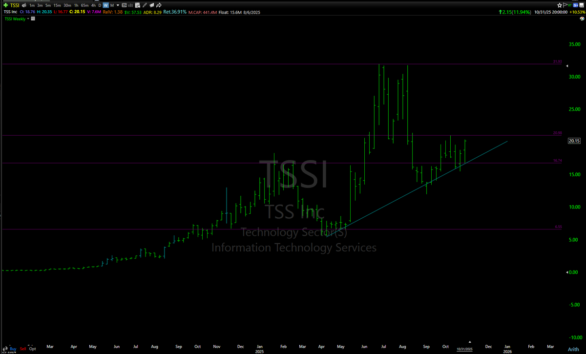Select the highlighted Weekly (W) timeframe
This screenshot has height=354, width=586.
105,5
